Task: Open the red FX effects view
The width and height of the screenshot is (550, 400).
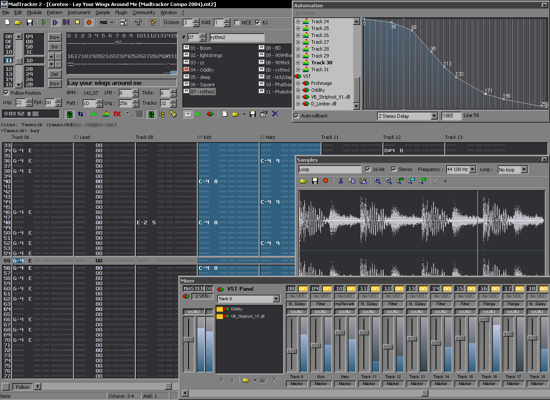Action: [117, 114]
